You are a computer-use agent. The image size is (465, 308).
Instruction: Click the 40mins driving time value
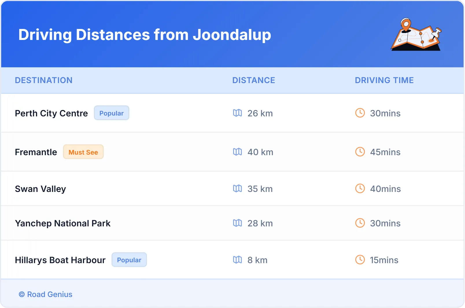385,189
